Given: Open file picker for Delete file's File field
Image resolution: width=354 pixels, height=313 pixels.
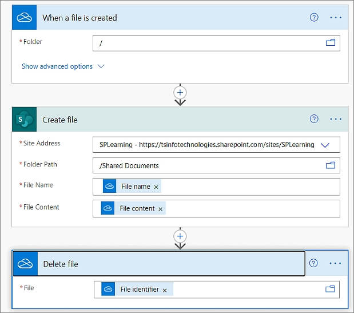Looking at the screenshot, I should [330, 290].
